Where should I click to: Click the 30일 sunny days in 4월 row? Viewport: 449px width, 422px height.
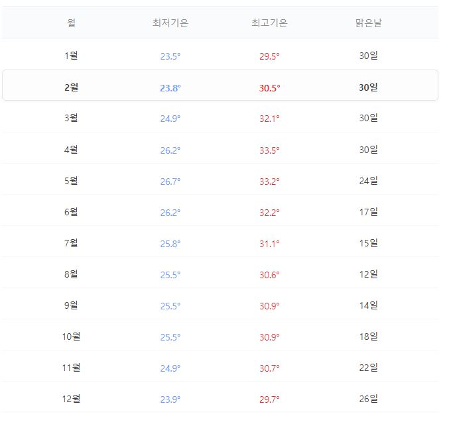tap(369, 150)
